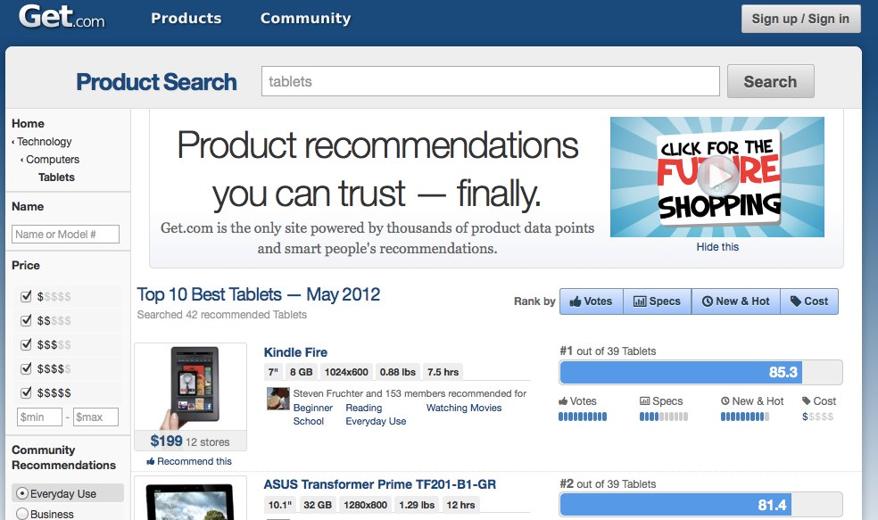
Task: Uncheck the single $ price filter
Action: coord(24,296)
